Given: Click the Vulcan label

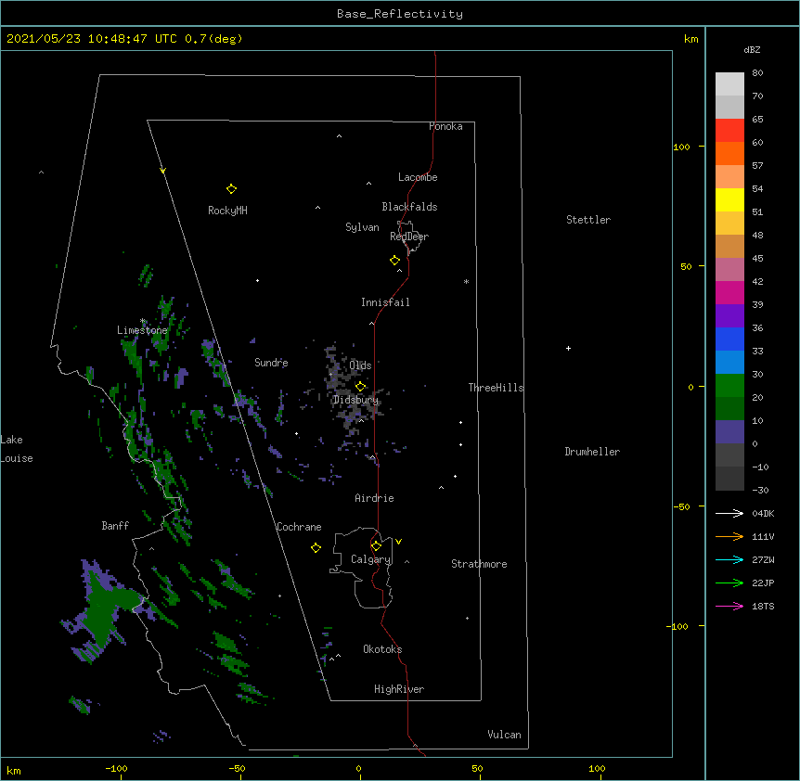Looking at the screenshot, I should (504, 735).
